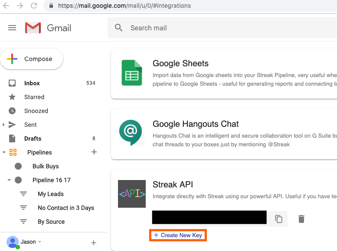Delete the Streak API key
The height and width of the screenshot is (251, 337).
click(x=301, y=219)
